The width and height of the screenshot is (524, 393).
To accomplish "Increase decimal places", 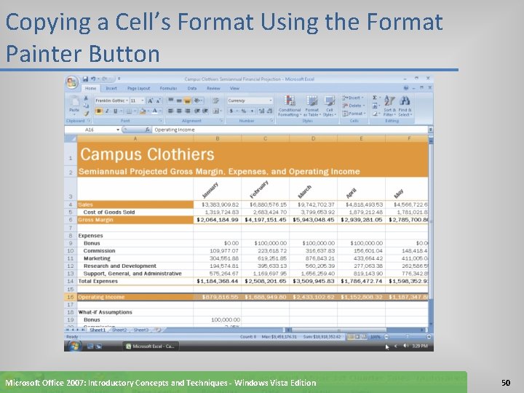I will [x=261, y=111].
